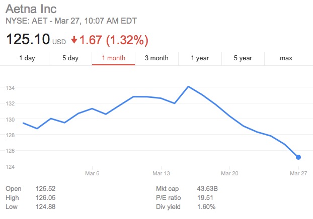Select the max range tab

[x=286, y=58]
